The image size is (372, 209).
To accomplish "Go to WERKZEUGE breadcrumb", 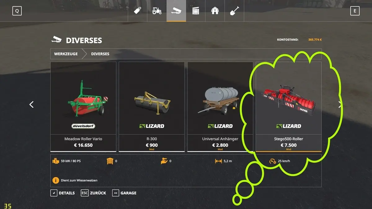I will point(66,54).
